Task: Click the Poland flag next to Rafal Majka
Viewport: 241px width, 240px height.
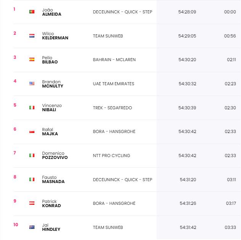Action: tap(32, 131)
